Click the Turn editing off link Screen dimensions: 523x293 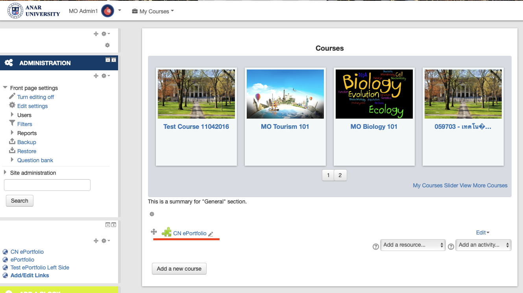(x=35, y=97)
